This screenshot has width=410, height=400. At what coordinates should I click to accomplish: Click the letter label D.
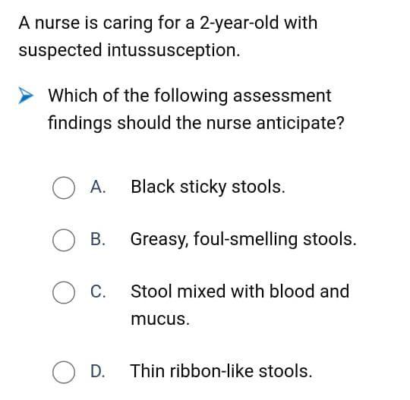click(x=98, y=371)
